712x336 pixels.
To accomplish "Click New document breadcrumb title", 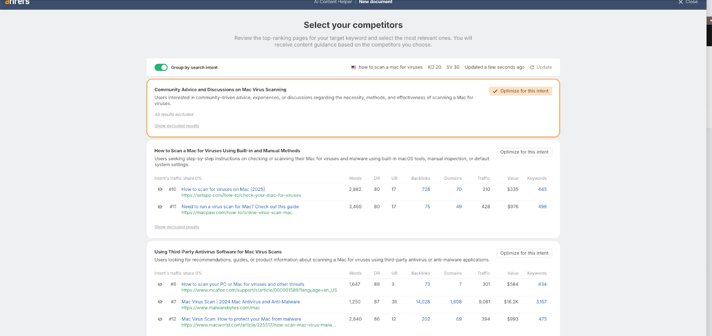I will [x=376, y=2].
